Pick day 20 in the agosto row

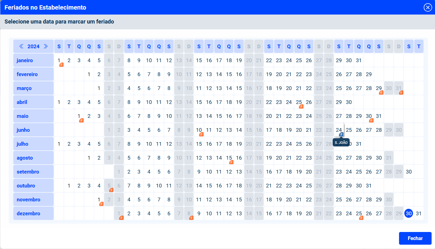pyautogui.click(x=279, y=158)
